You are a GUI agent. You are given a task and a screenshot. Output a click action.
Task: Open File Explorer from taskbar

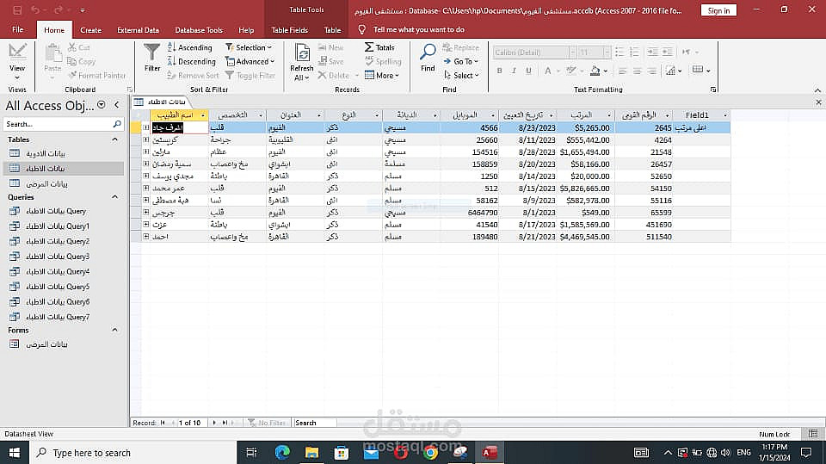(311, 453)
